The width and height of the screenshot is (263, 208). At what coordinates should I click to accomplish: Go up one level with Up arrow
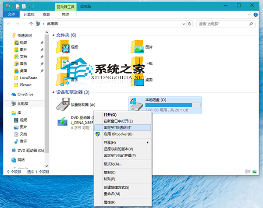(31, 24)
